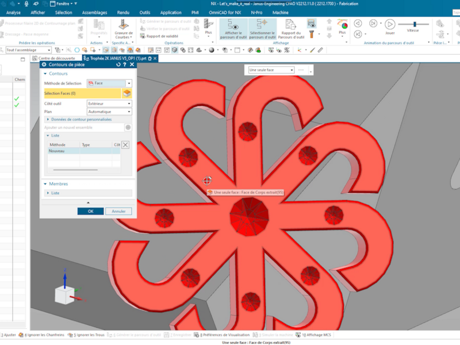Play the tool path animation (Jouer)
Screen dimensions: 460x345
coord(390,26)
